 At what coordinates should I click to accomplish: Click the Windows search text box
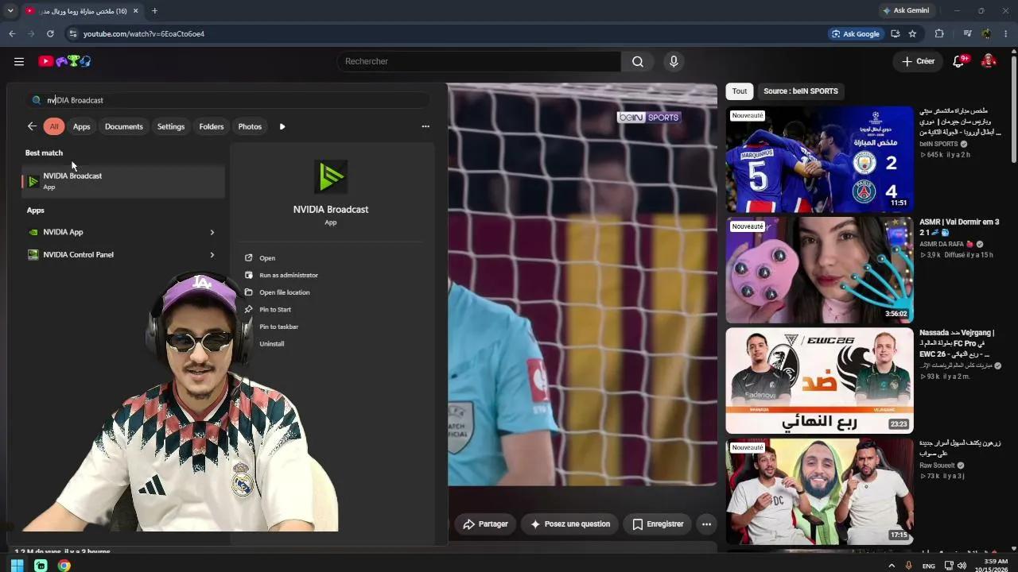pos(229,100)
